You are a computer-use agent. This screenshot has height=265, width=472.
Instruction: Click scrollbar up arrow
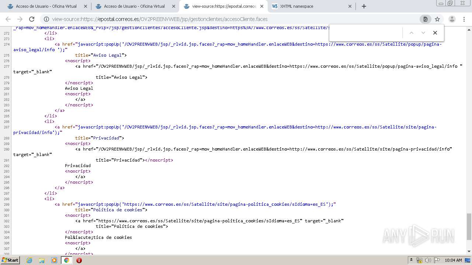pyautogui.click(x=469, y=29)
